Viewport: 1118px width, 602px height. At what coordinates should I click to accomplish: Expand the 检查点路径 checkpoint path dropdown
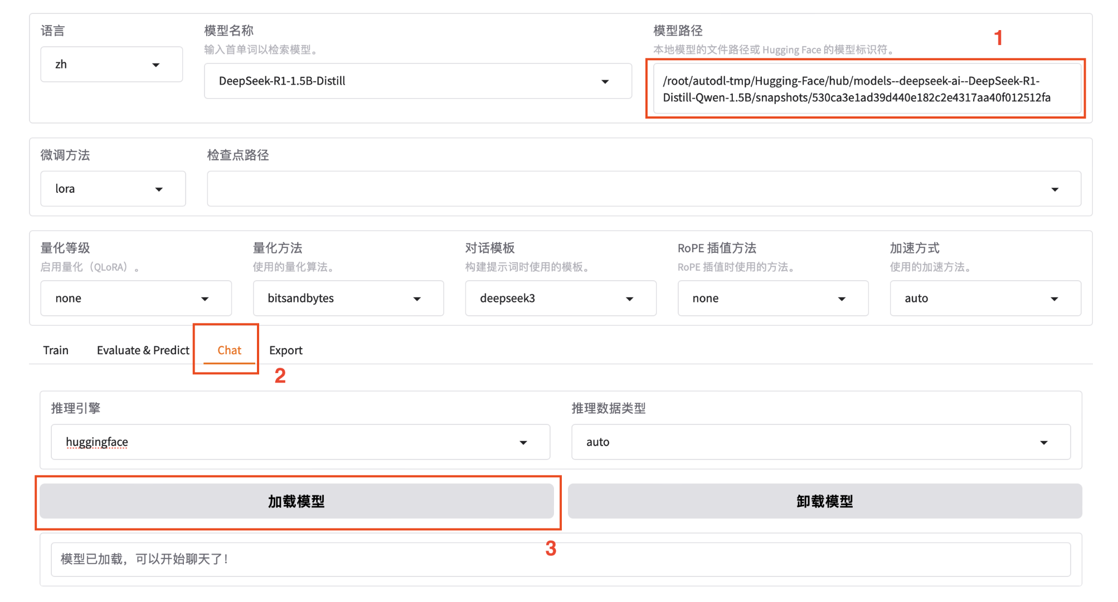pyautogui.click(x=643, y=189)
